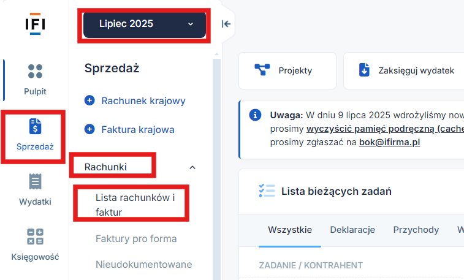The width and height of the screenshot is (464, 280).
Task: Collapse the side panel with arrow icon
Action: point(226,24)
